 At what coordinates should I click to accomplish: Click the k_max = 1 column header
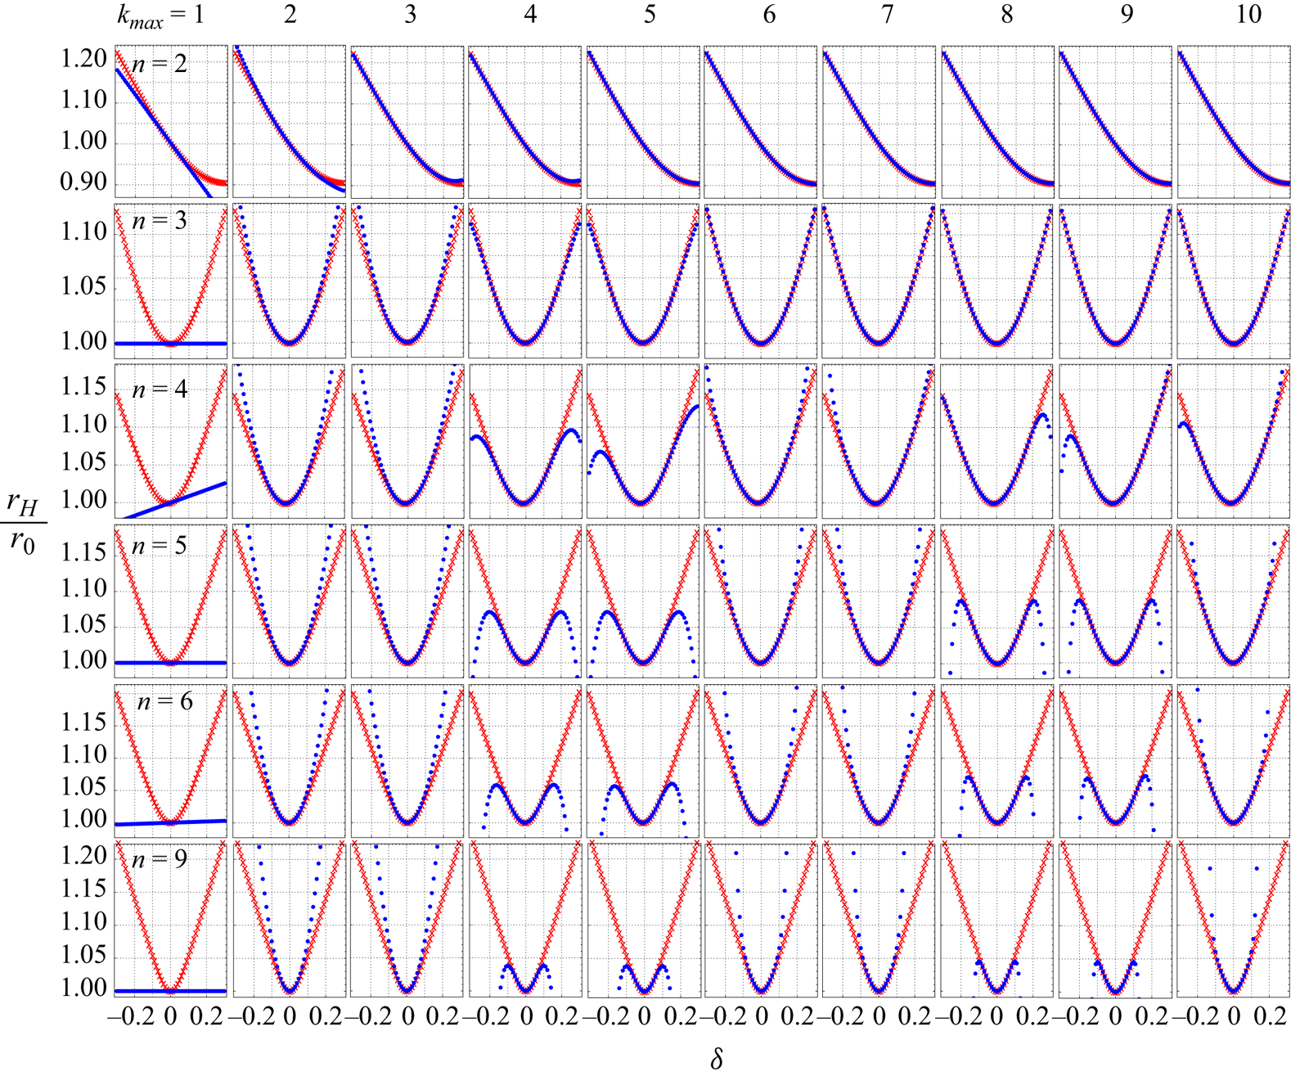(160, 16)
